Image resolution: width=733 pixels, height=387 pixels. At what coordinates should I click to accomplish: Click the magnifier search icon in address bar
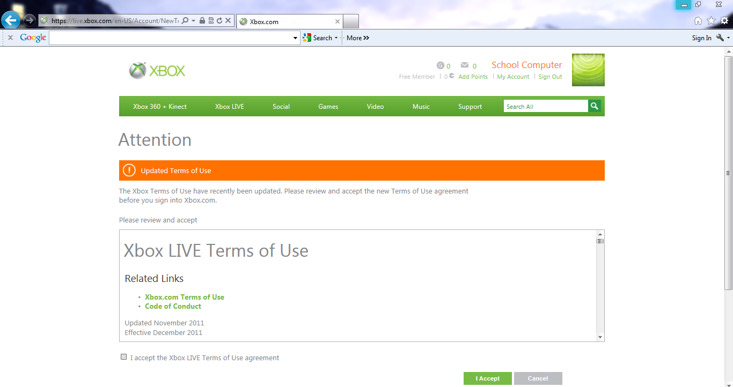[x=185, y=20]
